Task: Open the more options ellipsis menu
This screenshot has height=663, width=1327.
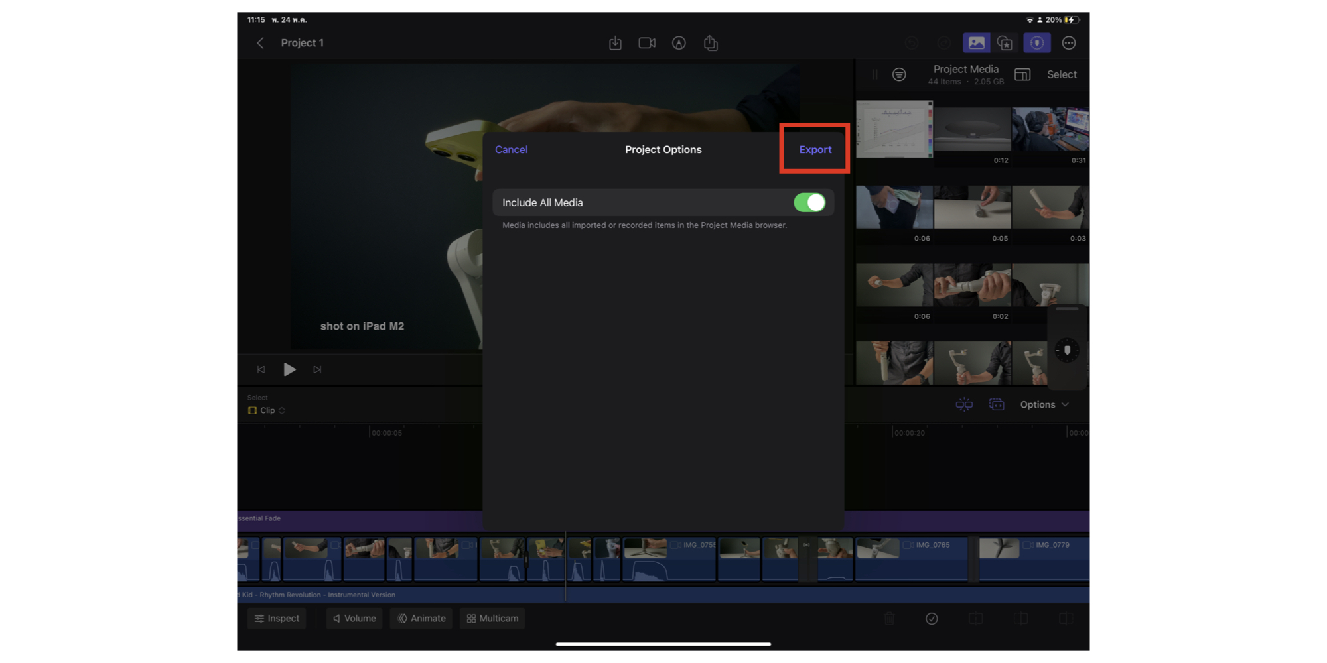Action: pos(1068,43)
